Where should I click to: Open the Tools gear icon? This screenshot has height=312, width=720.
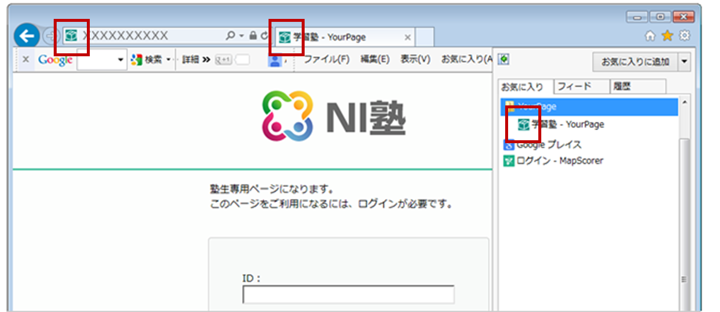685,36
